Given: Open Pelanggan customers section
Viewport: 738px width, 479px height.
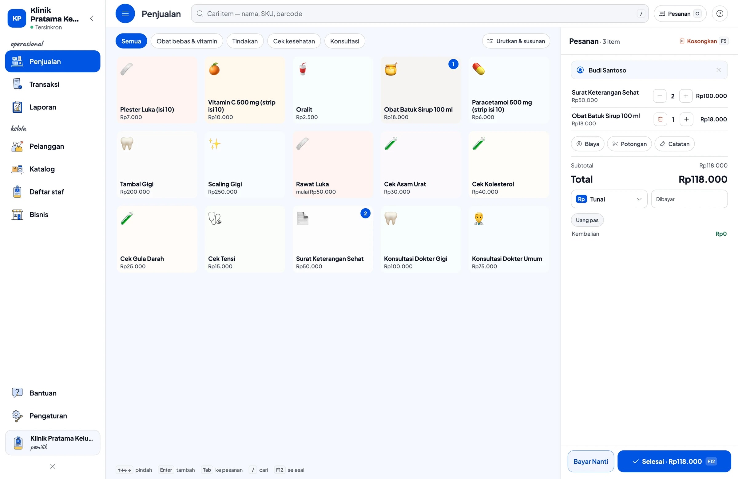Looking at the screenshot, I should [x=53, y=146].
